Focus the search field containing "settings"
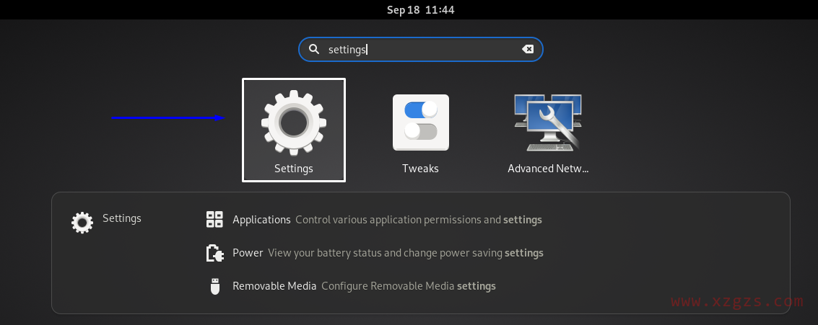The height and width of the screenshot is (325, 818). (419, 50)
